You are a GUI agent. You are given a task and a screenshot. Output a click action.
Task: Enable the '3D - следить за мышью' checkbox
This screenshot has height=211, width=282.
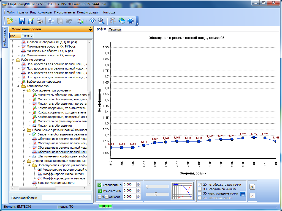(200, 189)
